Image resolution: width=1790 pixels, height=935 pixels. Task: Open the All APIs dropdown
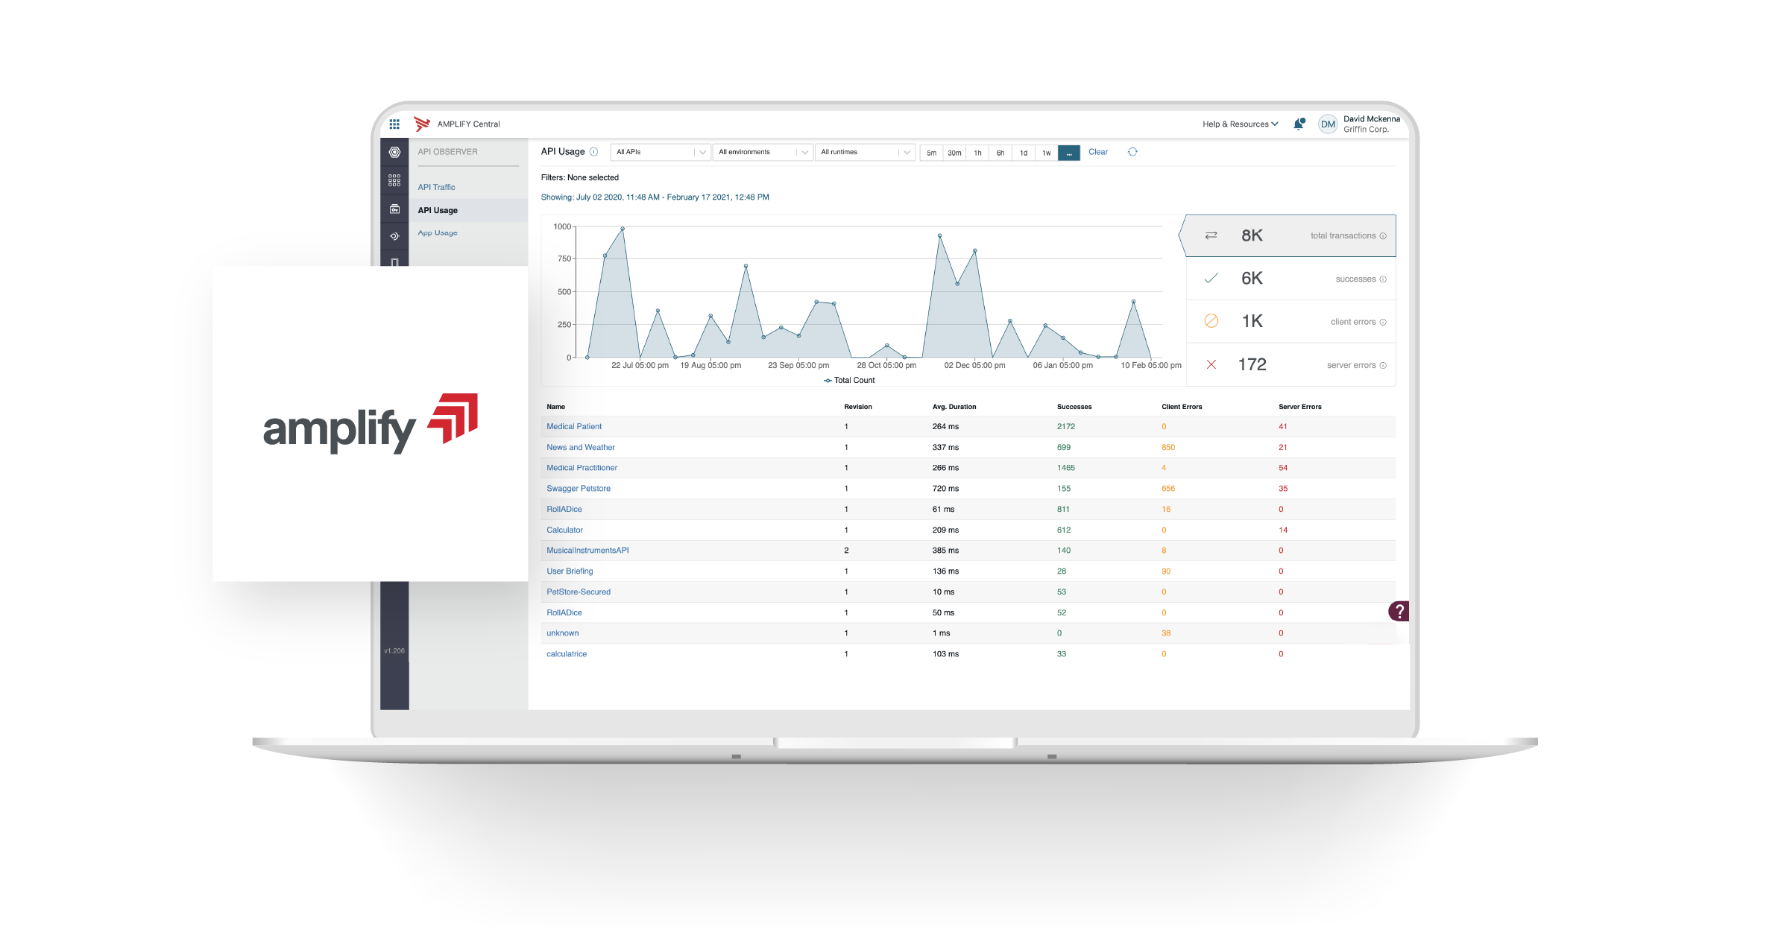[660, 152]
